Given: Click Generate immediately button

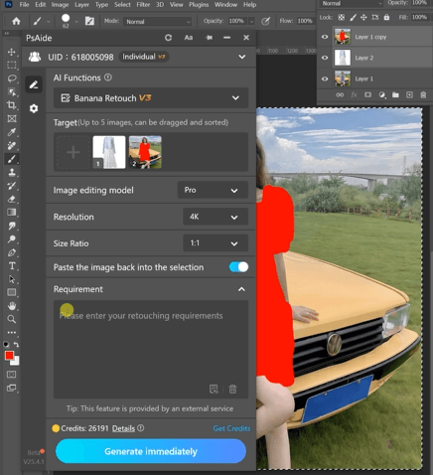Looking at the screenshot, I should (x=151, y=451).
